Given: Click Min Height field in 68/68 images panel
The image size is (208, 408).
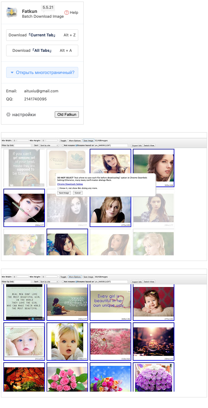Looking at the screenshot, I should (43, 277).
